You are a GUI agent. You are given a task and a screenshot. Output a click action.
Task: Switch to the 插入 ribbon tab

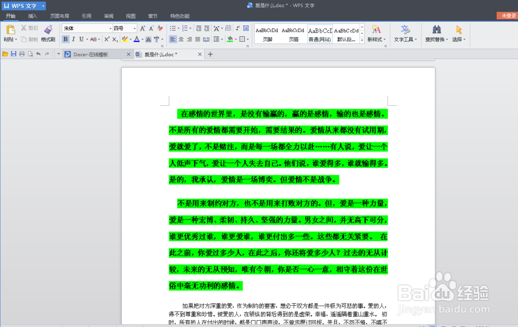tap(33, 16)
